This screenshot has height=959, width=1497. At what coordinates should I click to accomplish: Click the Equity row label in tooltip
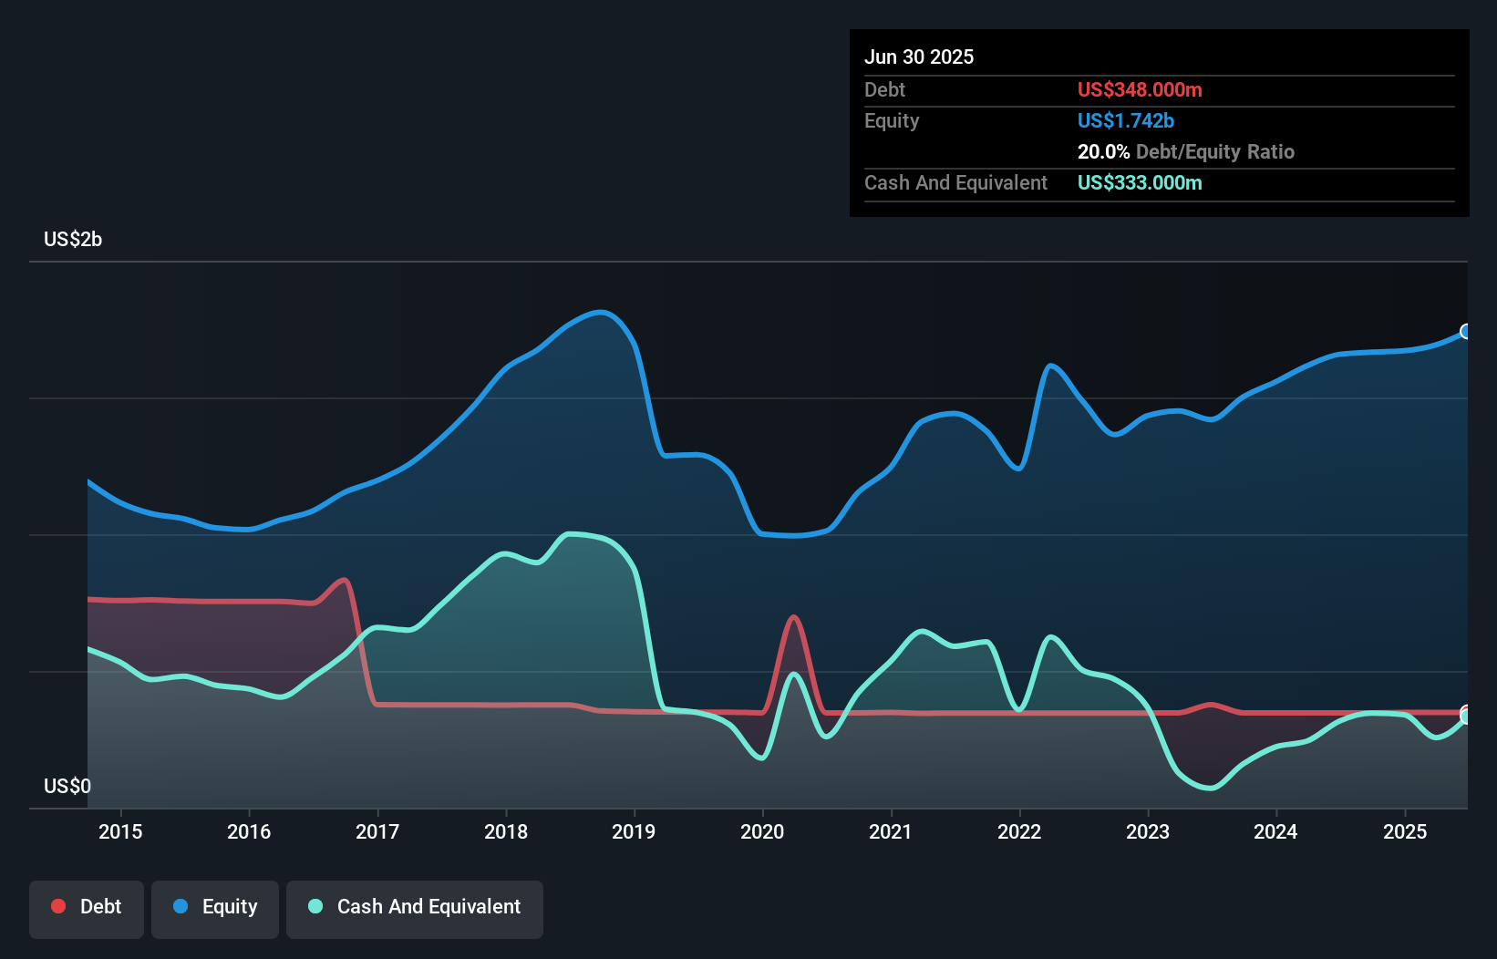pyautogui.click(x=892, y=120)
